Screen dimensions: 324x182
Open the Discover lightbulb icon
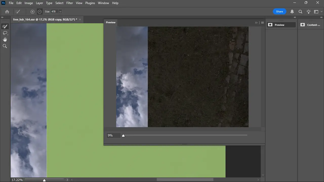pyautogui.click(x=309, y=12)
